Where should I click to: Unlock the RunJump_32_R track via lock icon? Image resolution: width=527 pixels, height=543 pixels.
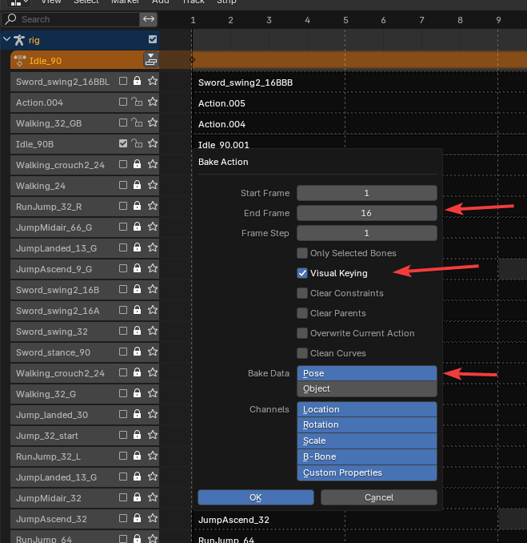coord(137,207)
